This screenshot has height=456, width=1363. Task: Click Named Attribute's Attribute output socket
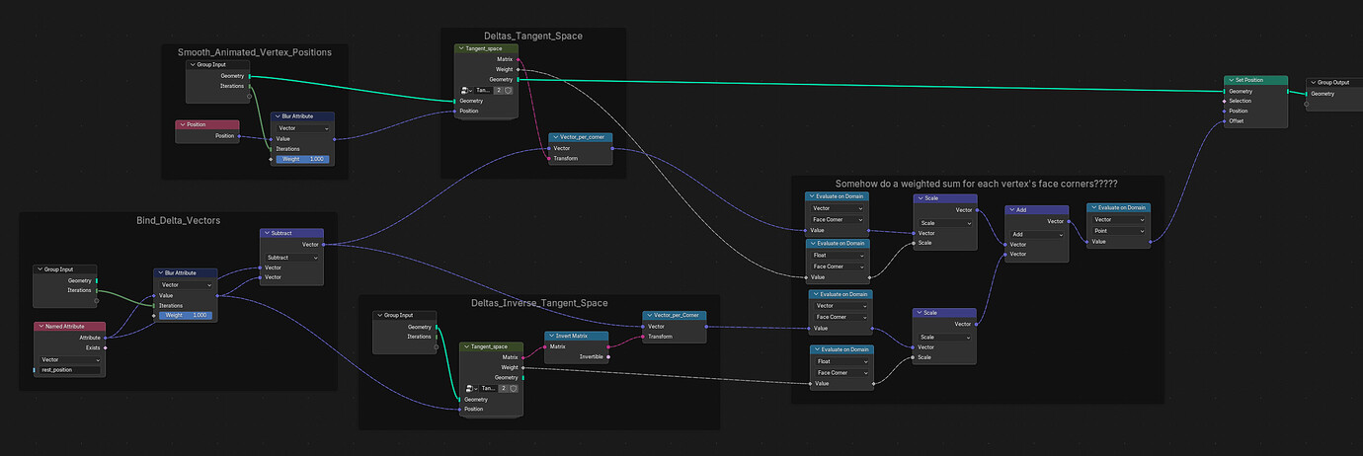tap(105, 338)
